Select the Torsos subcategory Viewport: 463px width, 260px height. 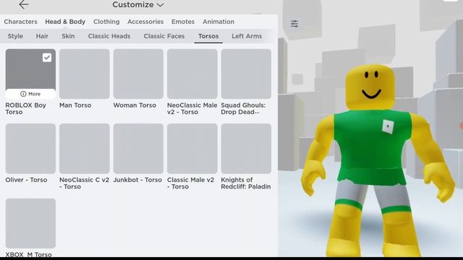coord(208,36)
